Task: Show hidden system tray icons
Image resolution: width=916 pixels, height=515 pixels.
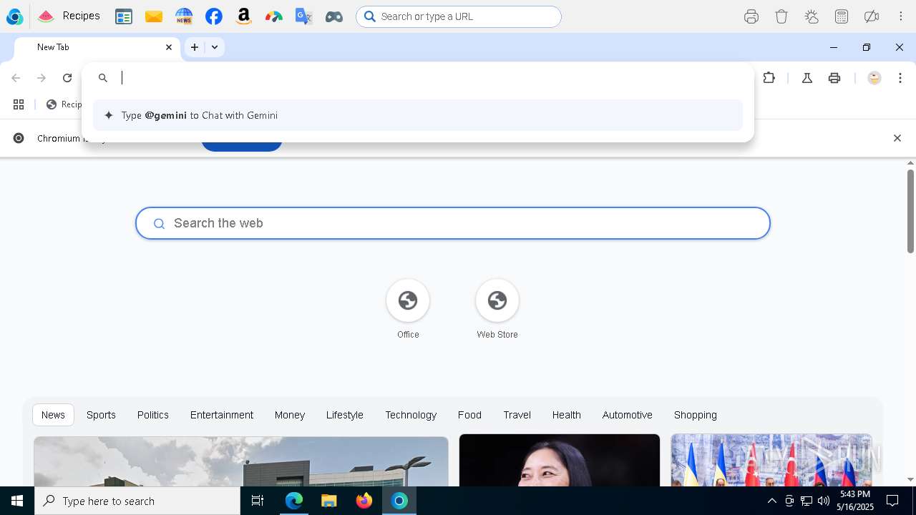Action: point(771,501)
